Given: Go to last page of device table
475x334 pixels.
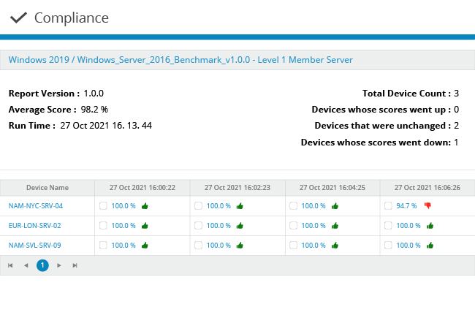Looking at the screenshot, I should click(75, 265).
